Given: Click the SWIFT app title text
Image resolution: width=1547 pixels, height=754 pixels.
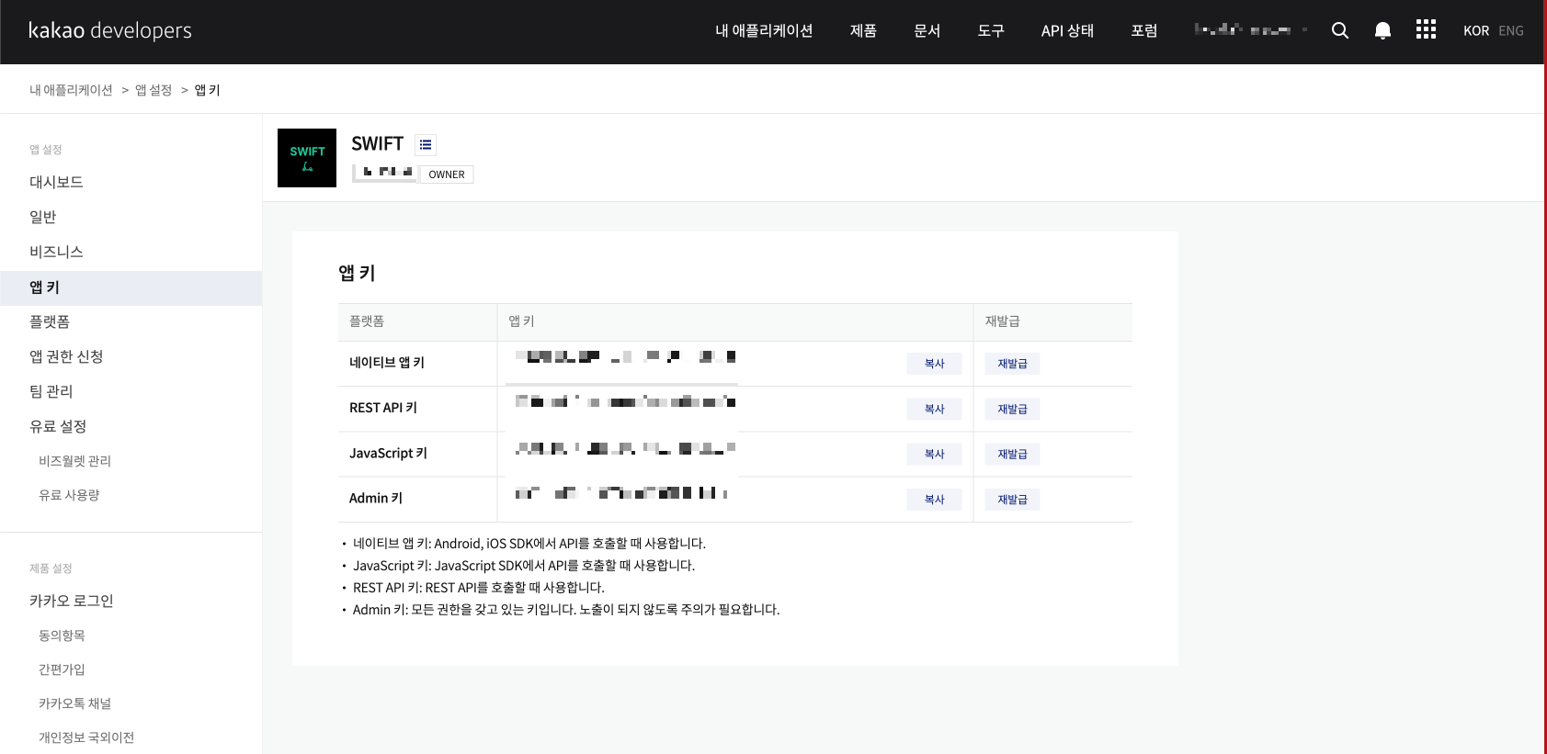Looking at the screenshot, I should click(x=377, y=144).
